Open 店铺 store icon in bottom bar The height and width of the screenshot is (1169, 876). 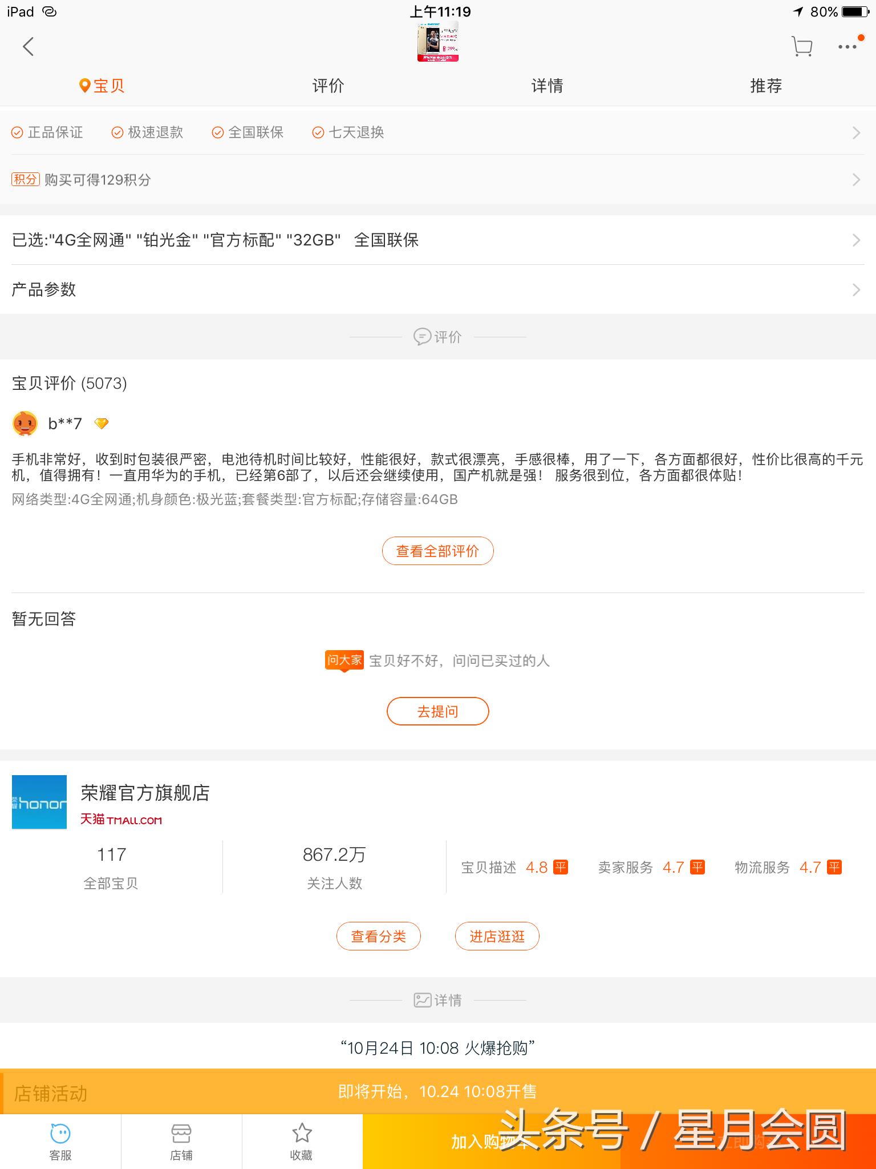click(x=181, y=1142)
